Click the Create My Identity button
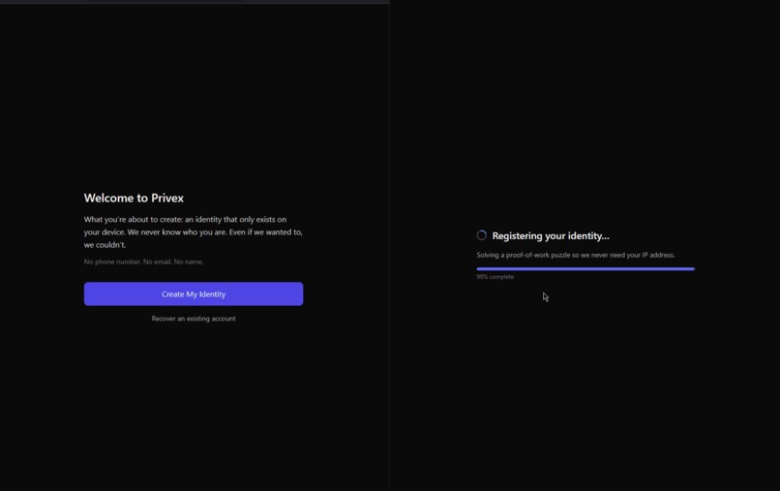780x491 pixels. coord(194,293)
